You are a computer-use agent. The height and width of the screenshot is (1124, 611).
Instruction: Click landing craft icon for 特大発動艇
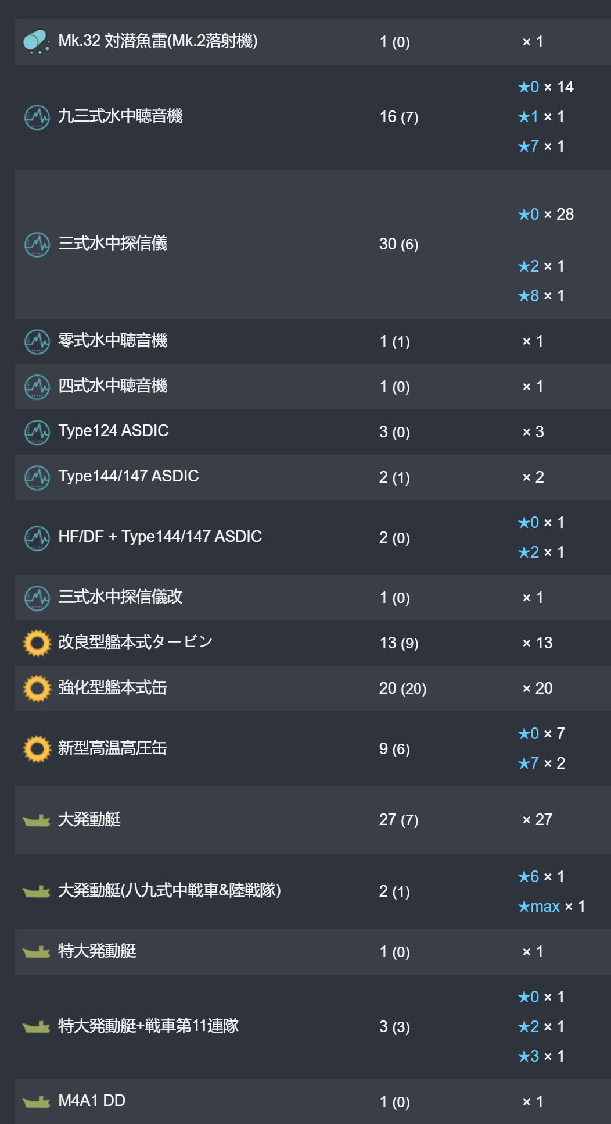pyautogui.click(x=37, y=952)
